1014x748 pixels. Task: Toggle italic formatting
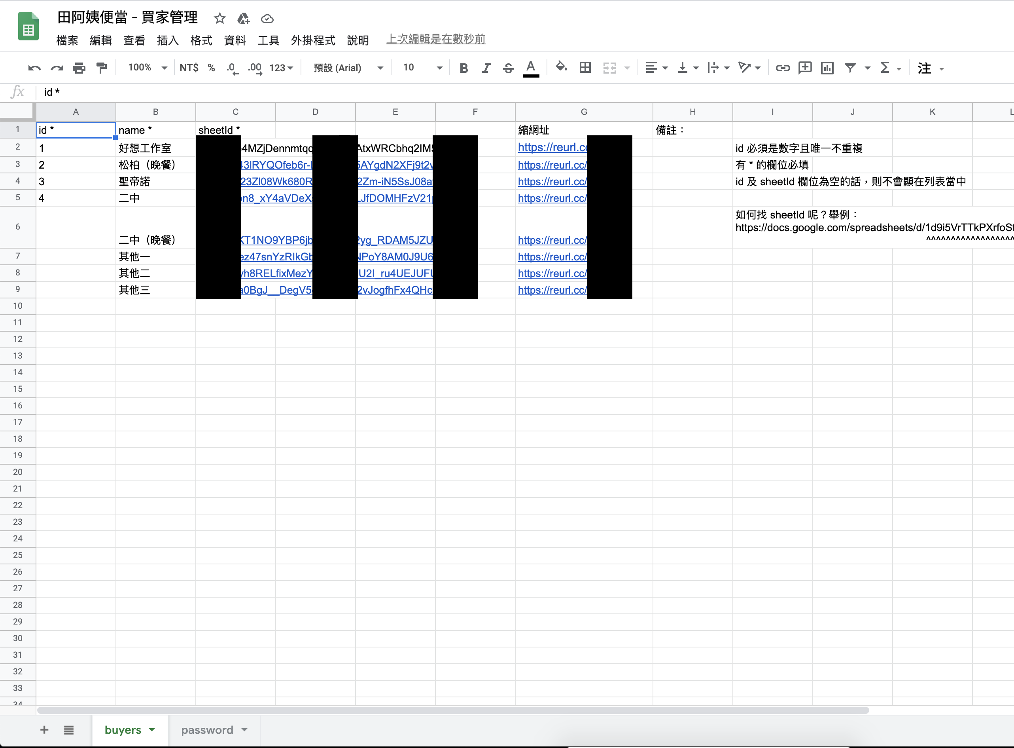coord(486,68)
